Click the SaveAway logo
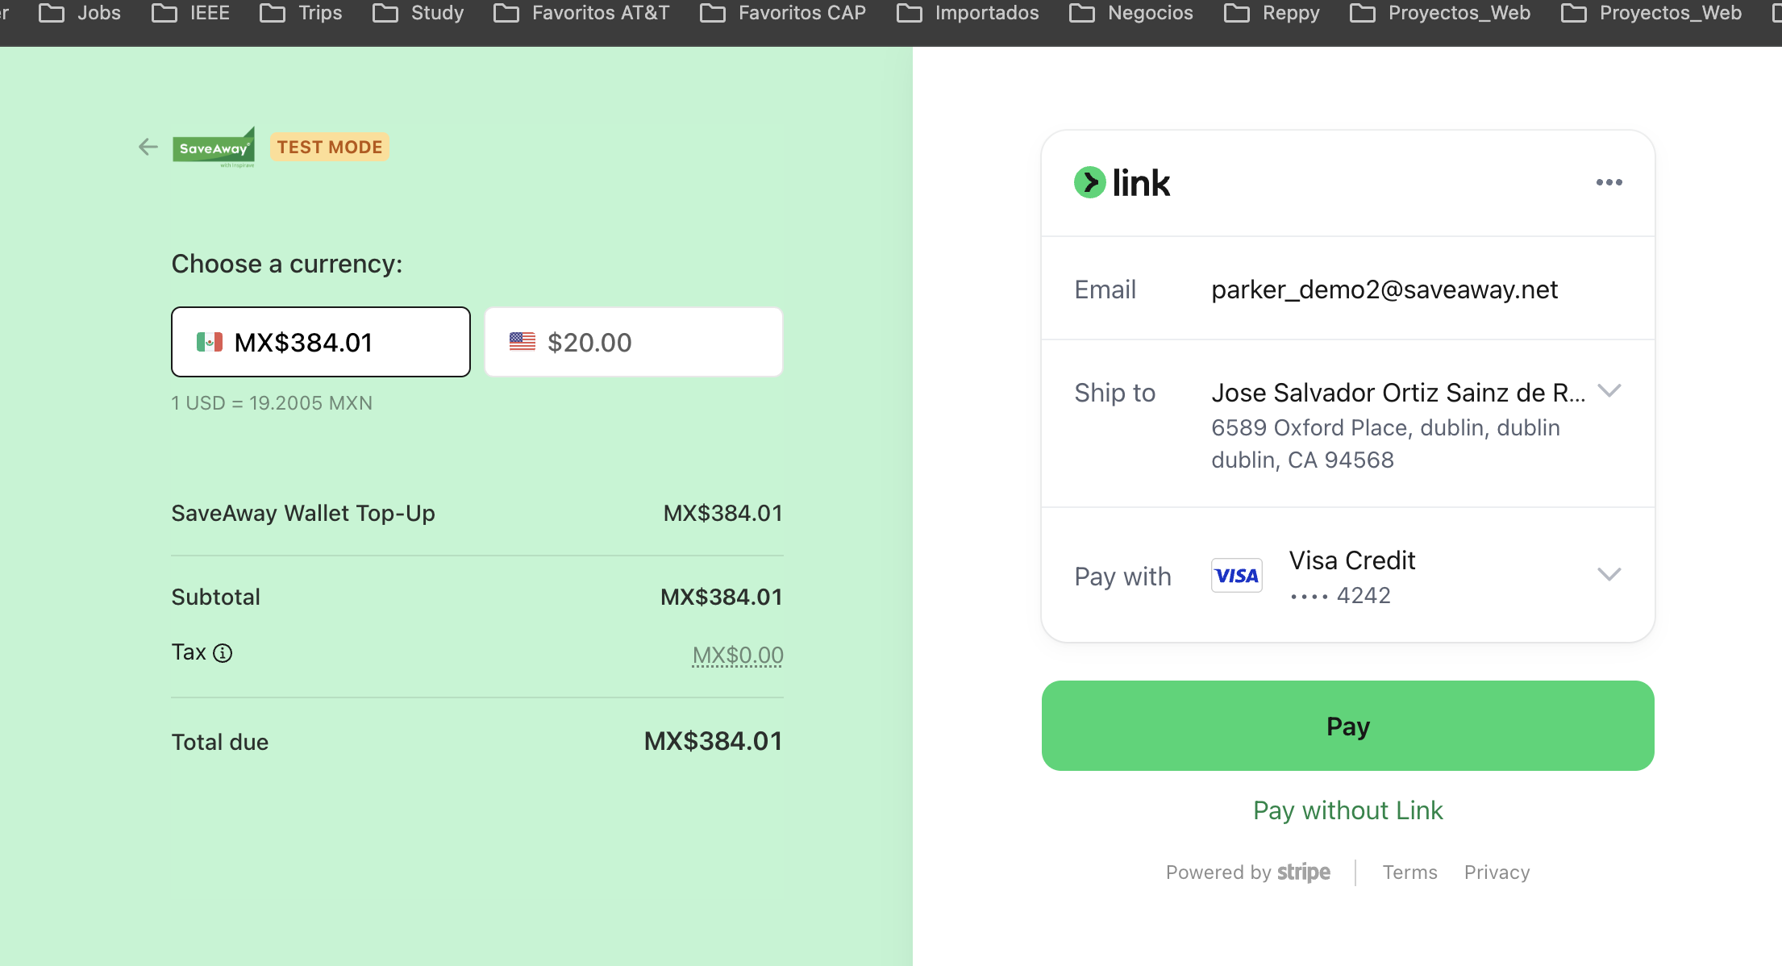This screenshot has height=966, width=1782. pyautogui.click(x=212, y=147)
